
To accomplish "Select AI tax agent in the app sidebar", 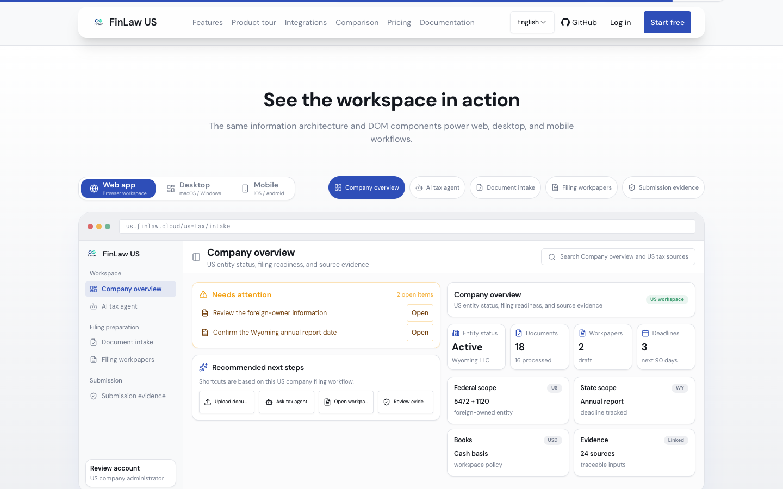I will [130, 306].
